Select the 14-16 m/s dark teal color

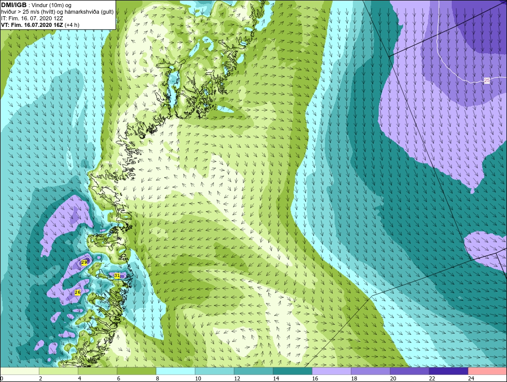293,371
